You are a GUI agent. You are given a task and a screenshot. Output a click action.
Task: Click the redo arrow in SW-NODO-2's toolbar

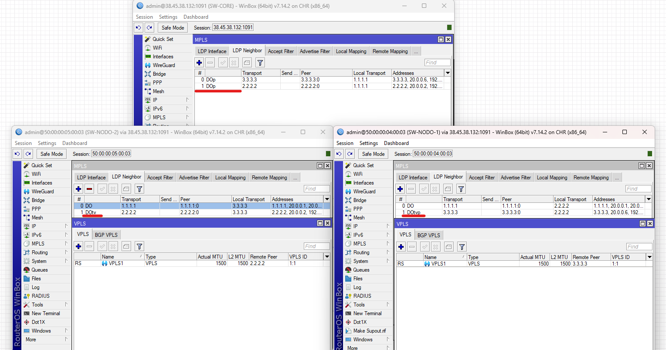[x=28, y=154]
